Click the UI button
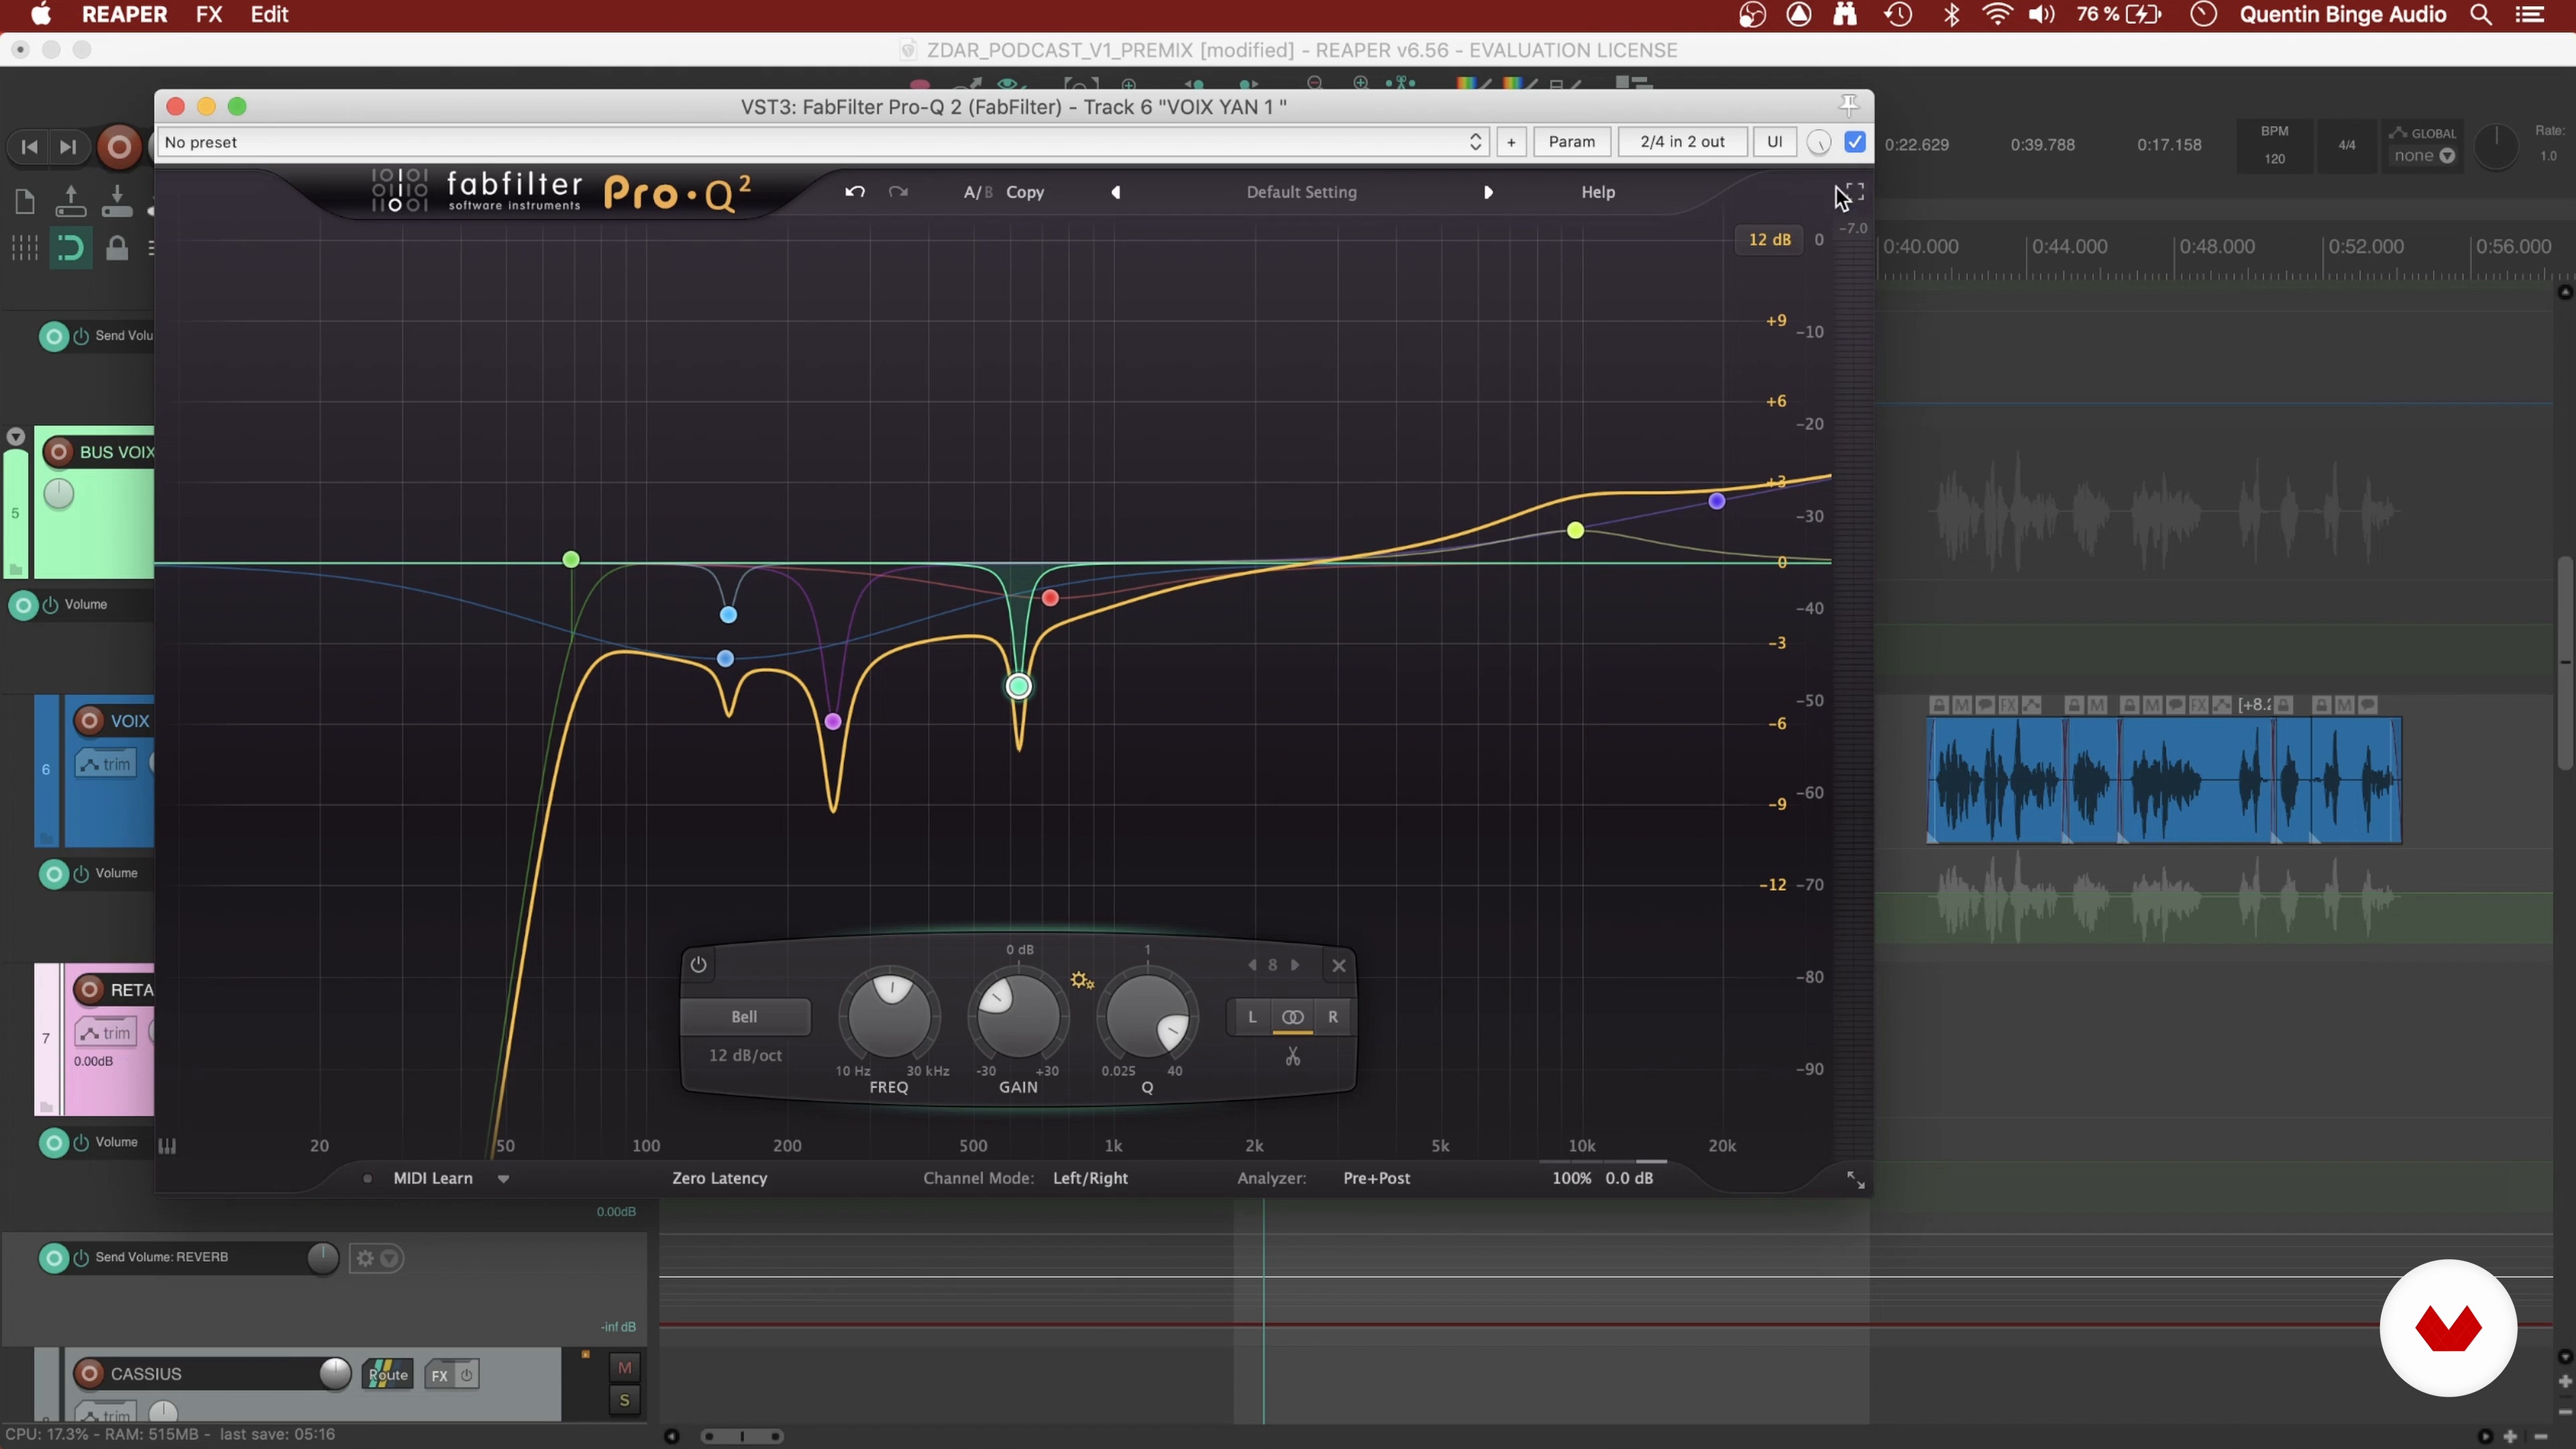The height and width of the screenshot is (1449, 2576). pos(1775,142)
